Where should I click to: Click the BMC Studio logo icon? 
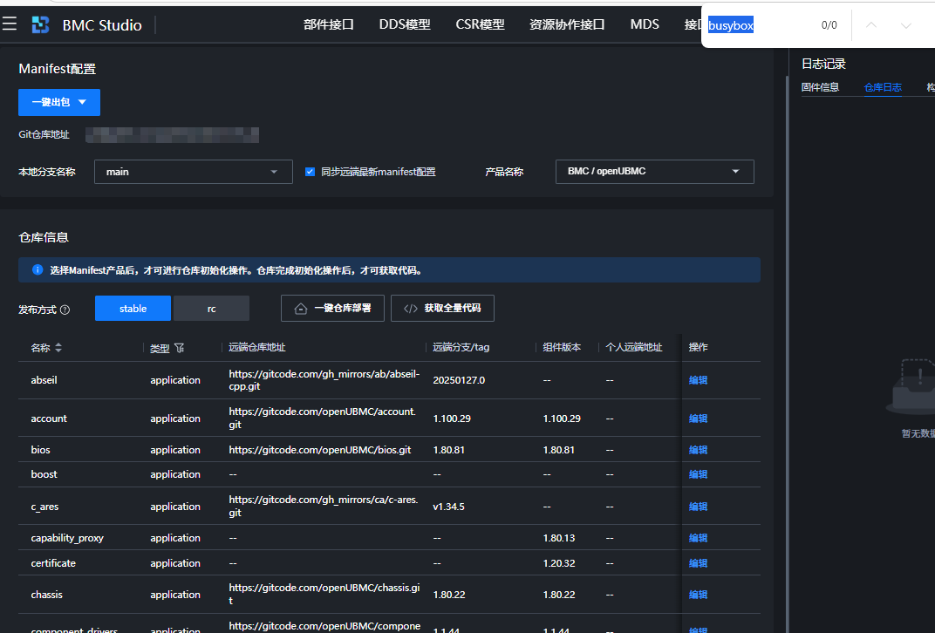[41, 25]
